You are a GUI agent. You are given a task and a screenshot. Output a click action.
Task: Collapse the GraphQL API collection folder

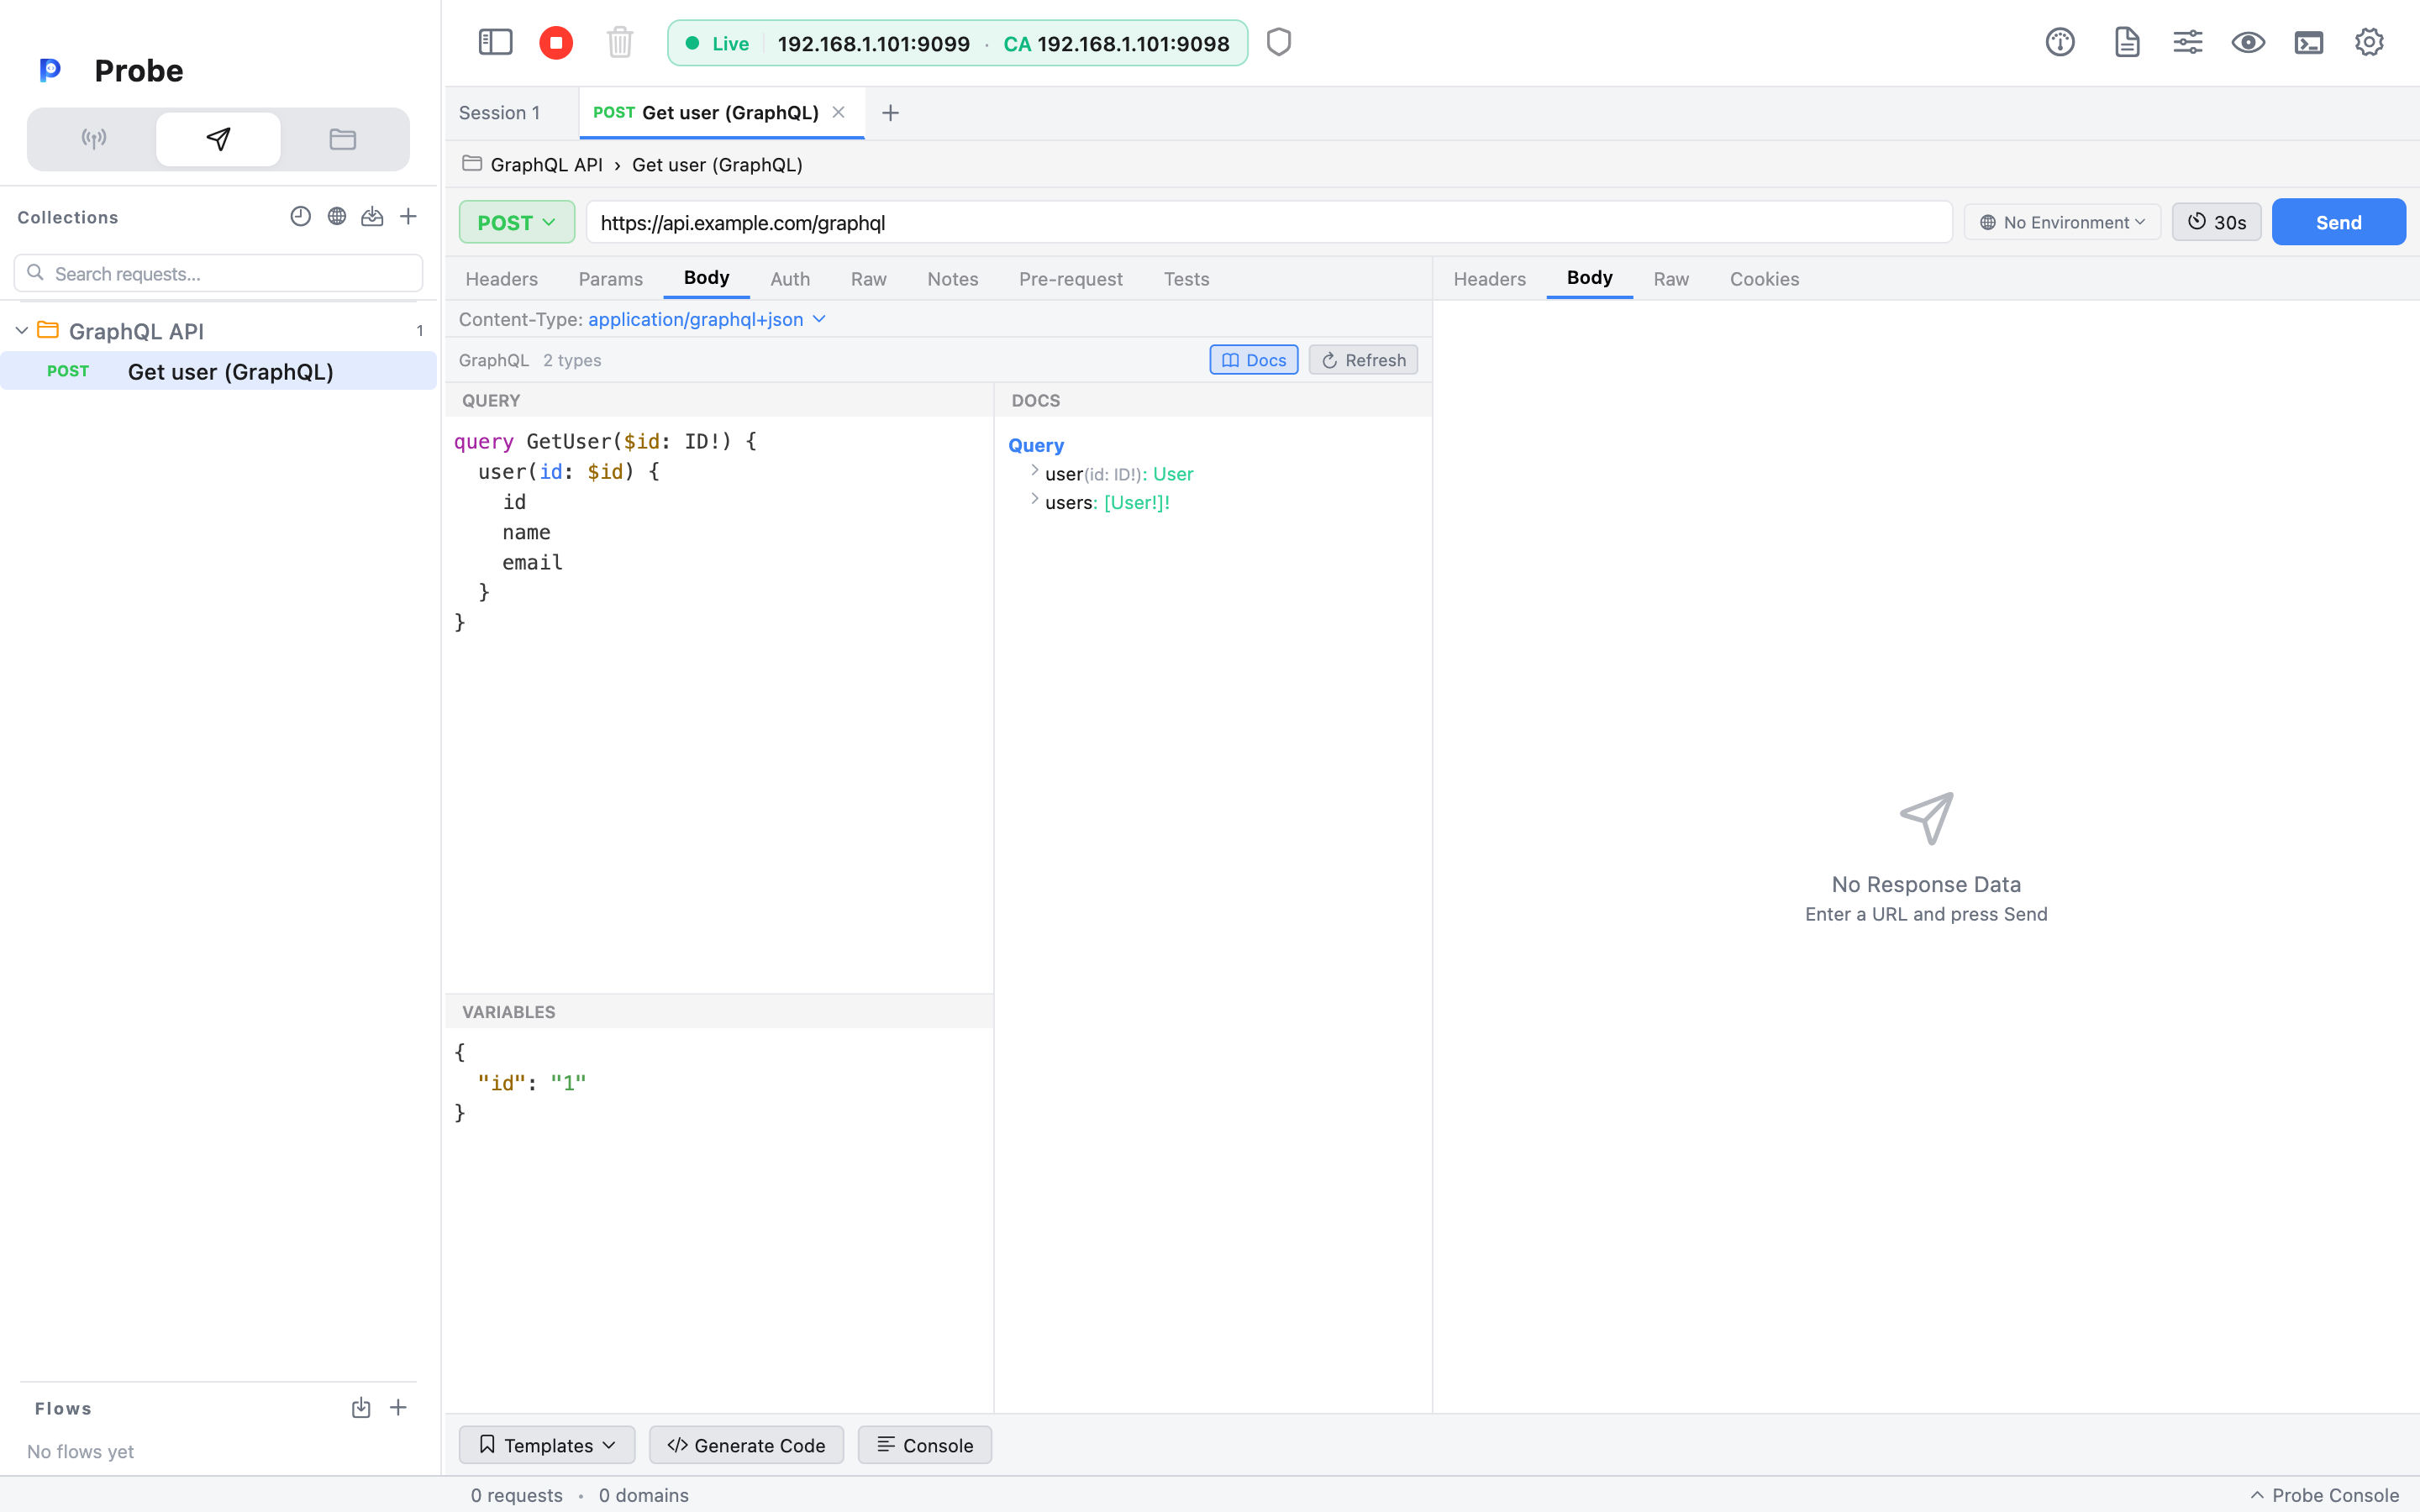tap(21, 330)
